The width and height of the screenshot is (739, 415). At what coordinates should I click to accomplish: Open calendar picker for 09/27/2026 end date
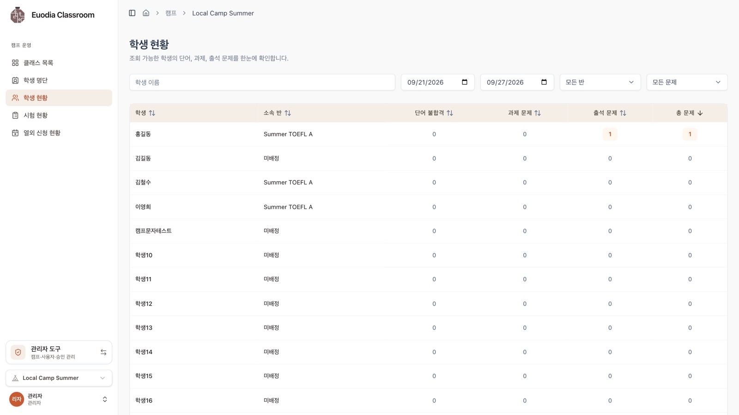click(544, 82)
